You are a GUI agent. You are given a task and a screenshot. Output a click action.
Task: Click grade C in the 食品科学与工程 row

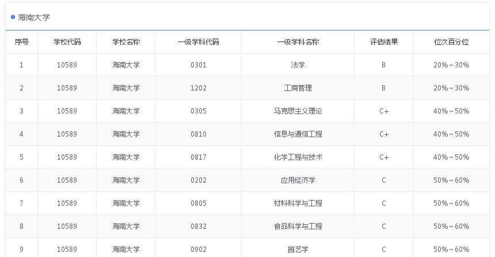point(383,226)
